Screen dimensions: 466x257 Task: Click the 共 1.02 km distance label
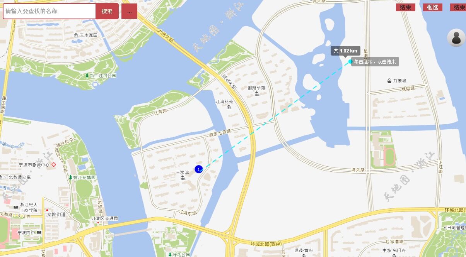pyautogui.click(x=345, y=51)
